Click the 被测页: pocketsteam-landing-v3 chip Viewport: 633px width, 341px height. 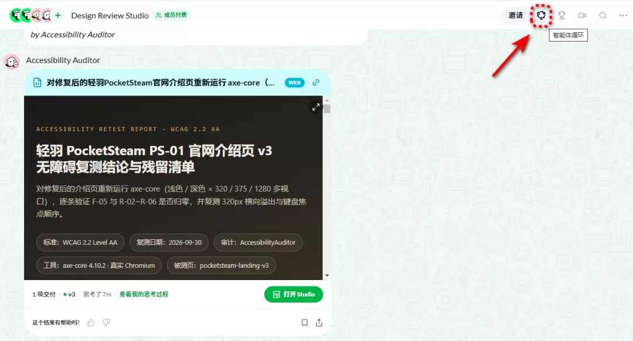click(221, 265)
